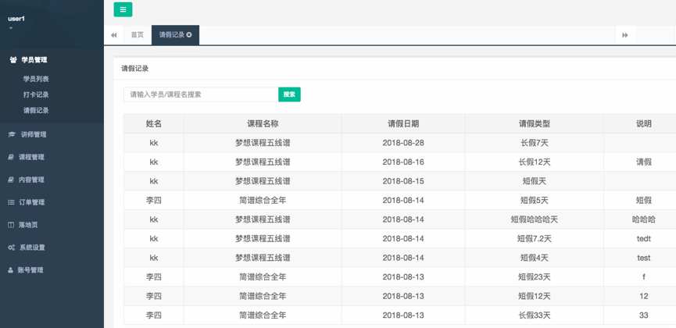Open 学员列表 in the sidebar
The width and height of the screenshot is (676, 328).
36,79
